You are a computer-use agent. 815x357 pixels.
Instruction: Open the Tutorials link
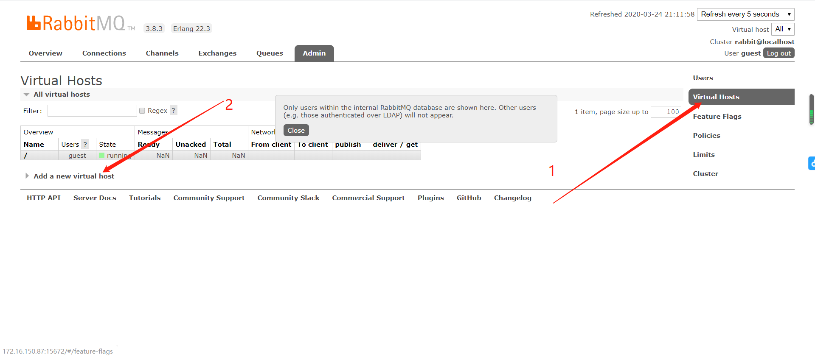pos(145,198)
